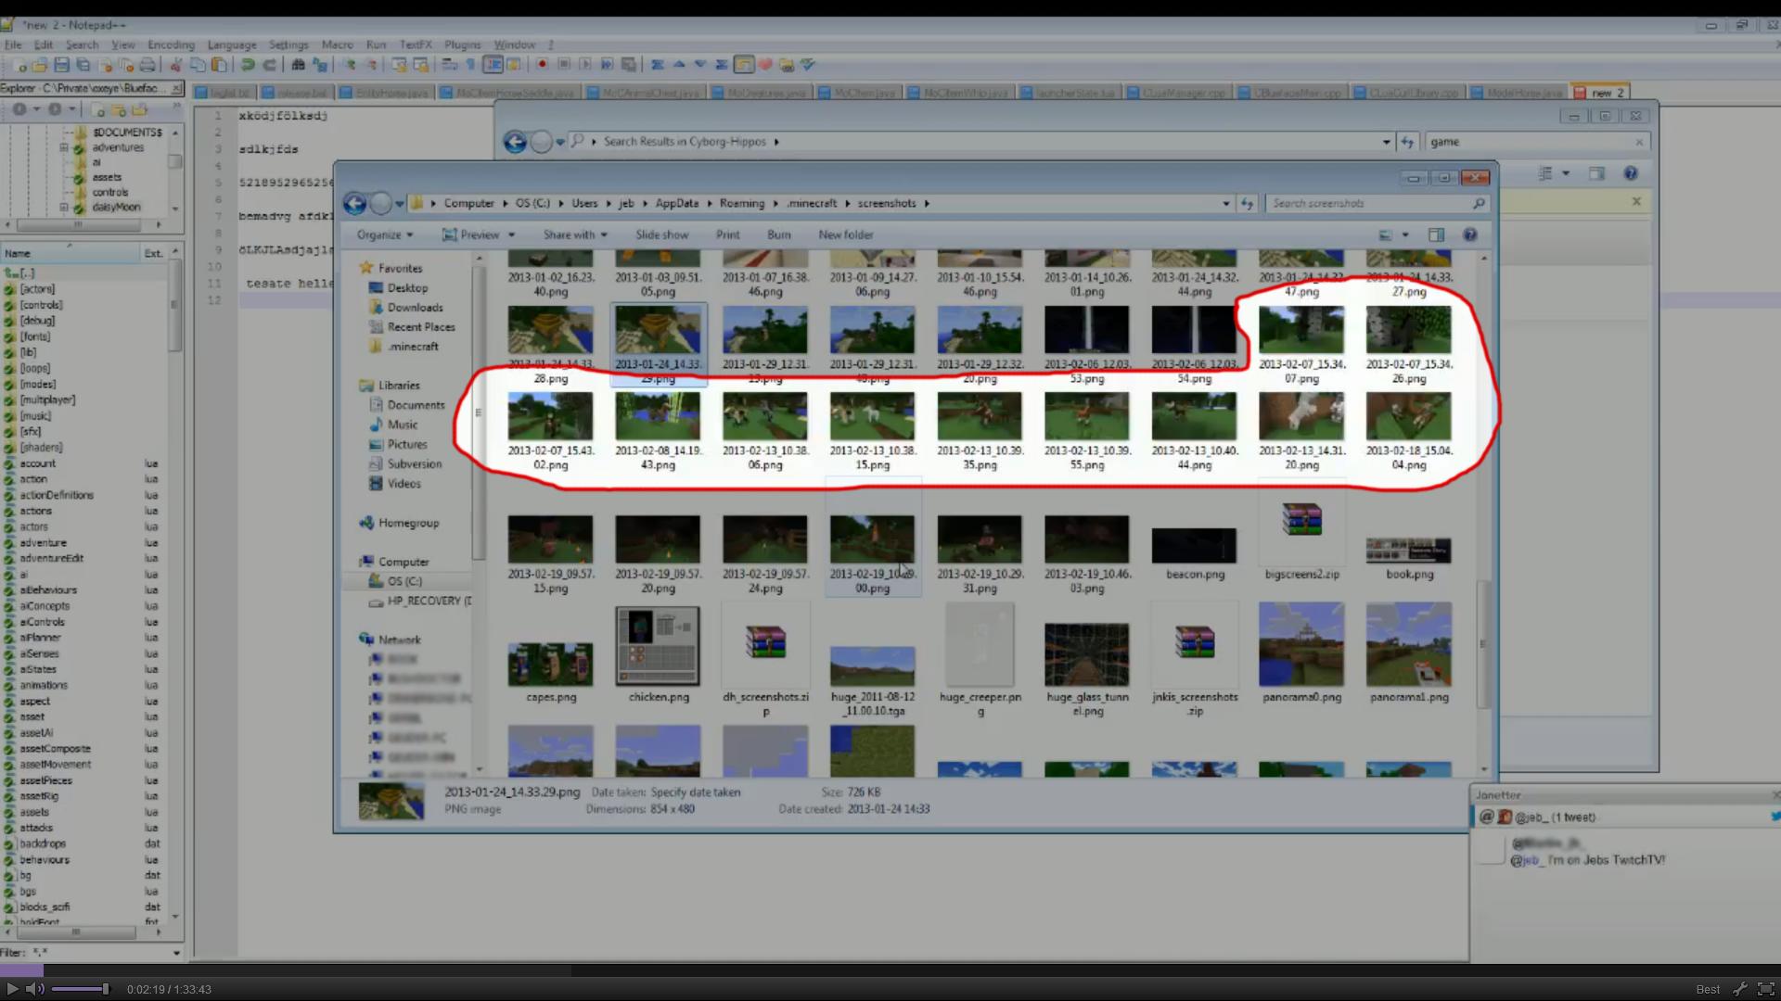Mute the video player volume

click(x=34, y=989)
